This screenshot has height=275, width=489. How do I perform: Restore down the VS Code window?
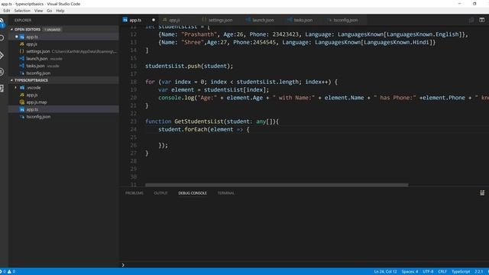(x=474, y=4)
